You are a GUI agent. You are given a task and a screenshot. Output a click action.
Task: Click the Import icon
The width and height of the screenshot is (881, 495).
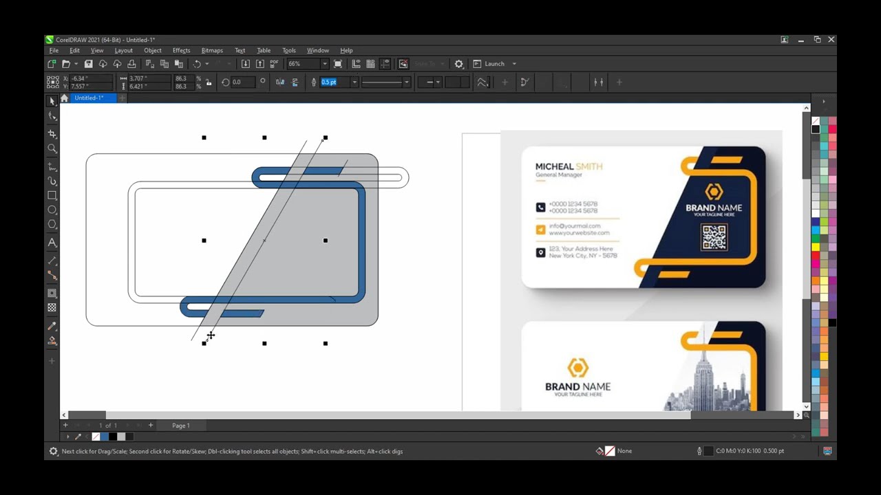pyautogui.click(x=245, y=64)
